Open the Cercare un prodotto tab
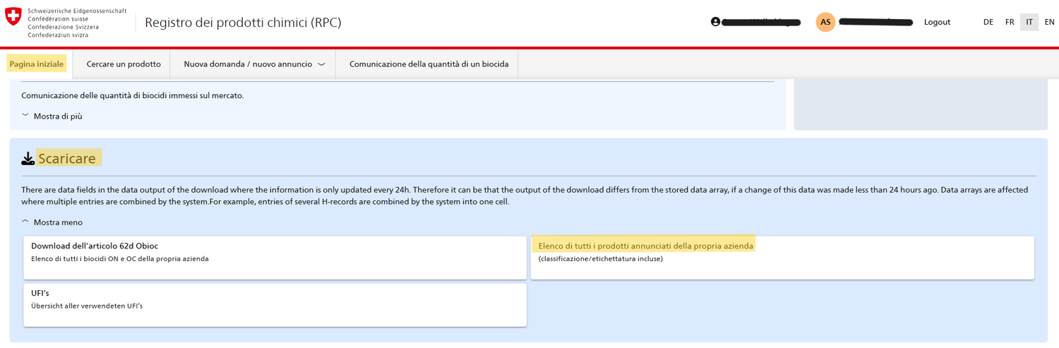 124,64
